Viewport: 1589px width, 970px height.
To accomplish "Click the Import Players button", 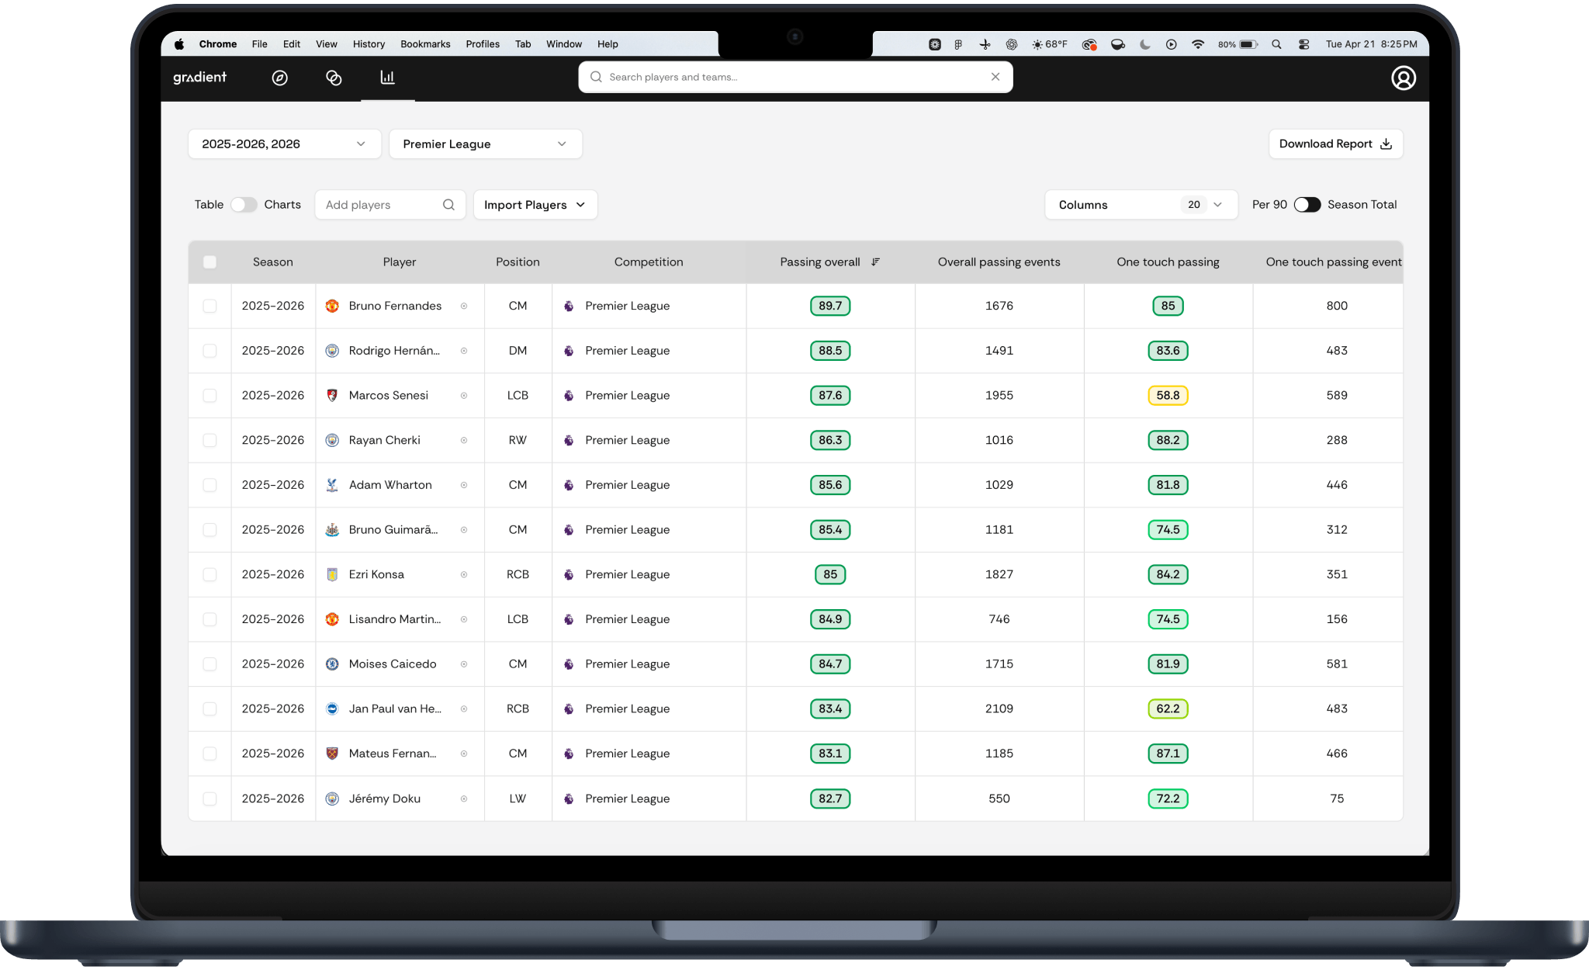I will (x=535, y=205).
